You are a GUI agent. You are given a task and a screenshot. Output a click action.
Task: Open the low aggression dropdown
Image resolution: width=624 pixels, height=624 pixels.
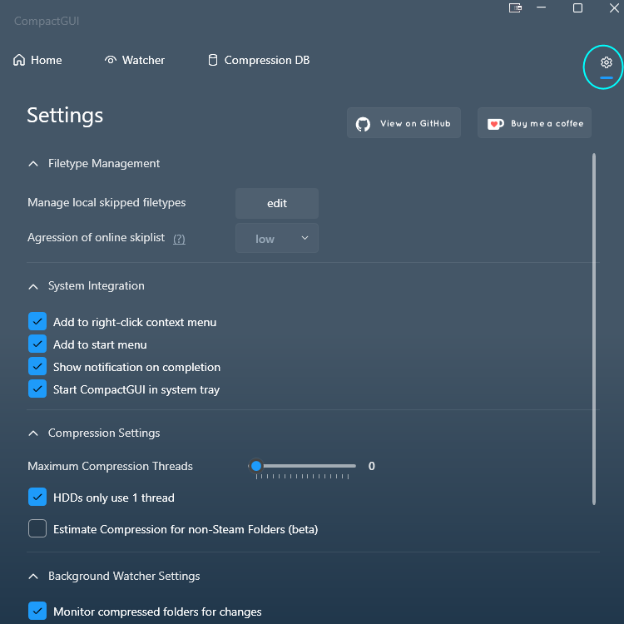pos(276,238)
